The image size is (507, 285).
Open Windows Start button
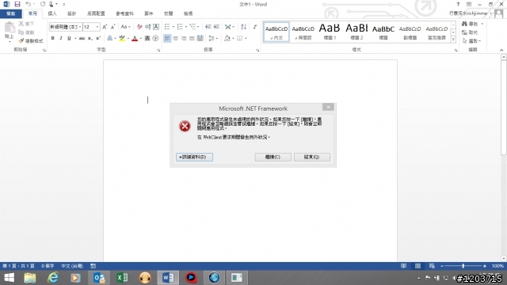9,278
